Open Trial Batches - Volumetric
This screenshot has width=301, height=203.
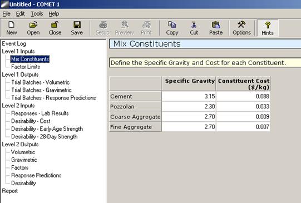[x=40, y=82]
